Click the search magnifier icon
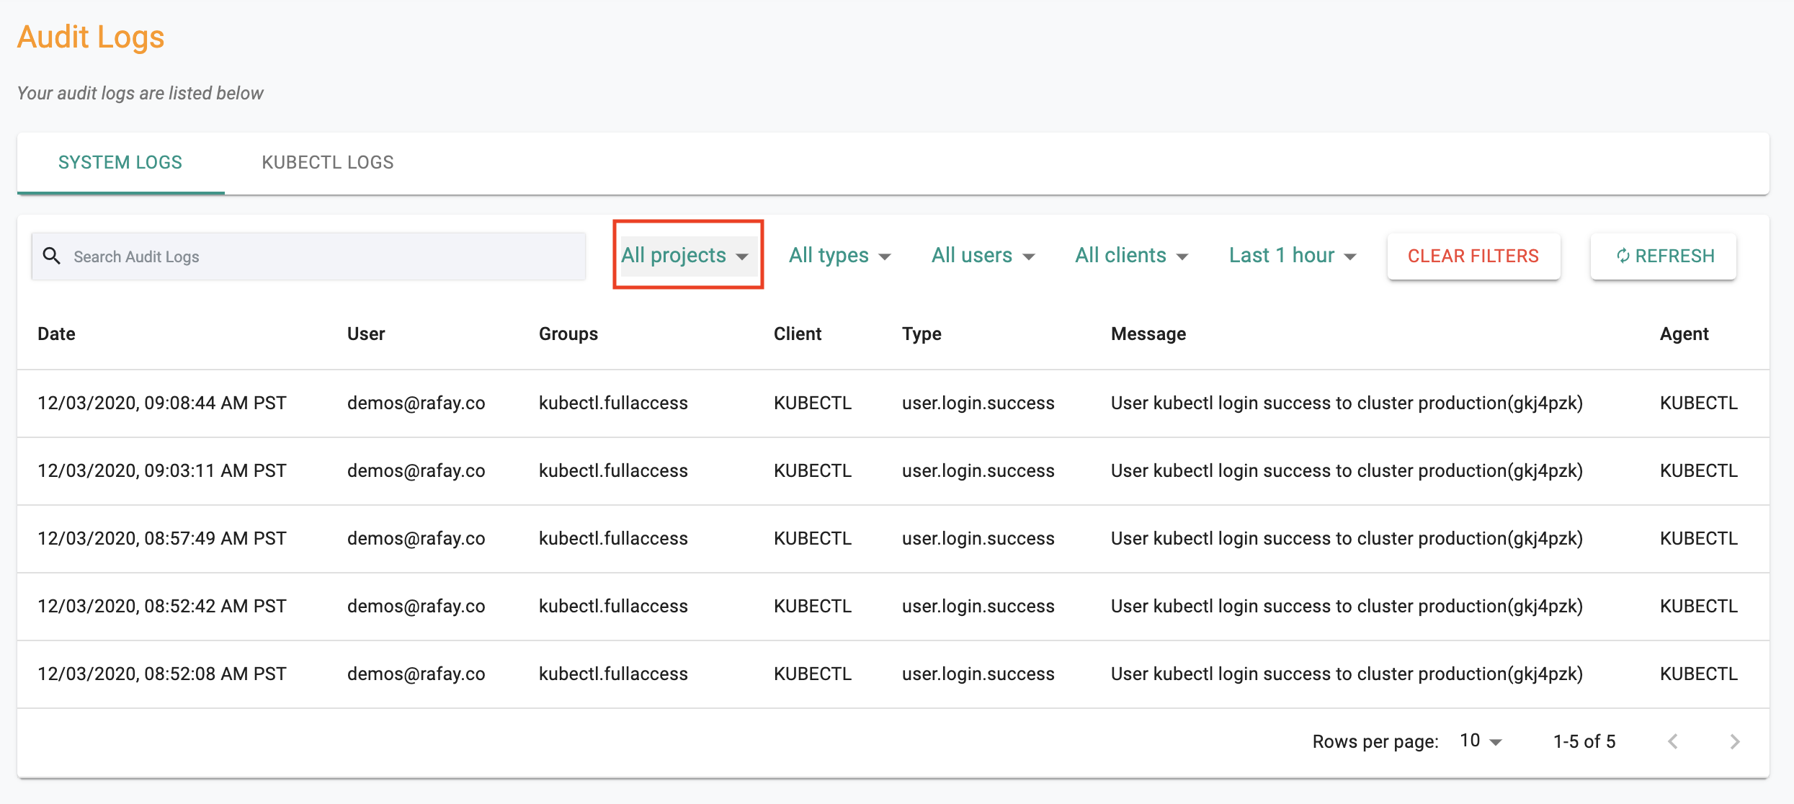This screenshot has height=804, width=1794. 52,256
